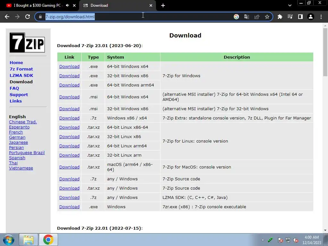The image size is (328, 246).
Task: Switch language to Japanese
Action: point(18,143)
